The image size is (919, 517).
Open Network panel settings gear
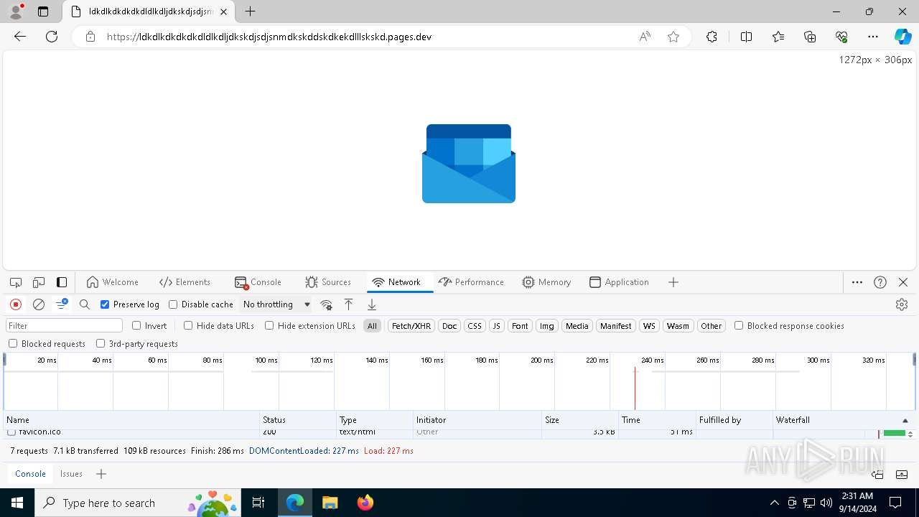(902, 304)
